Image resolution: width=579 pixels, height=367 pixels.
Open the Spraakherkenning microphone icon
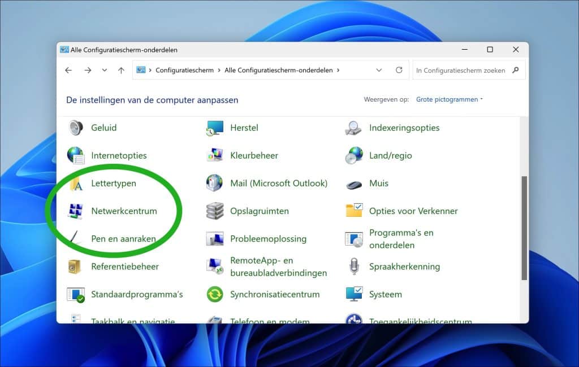point(354,266)
